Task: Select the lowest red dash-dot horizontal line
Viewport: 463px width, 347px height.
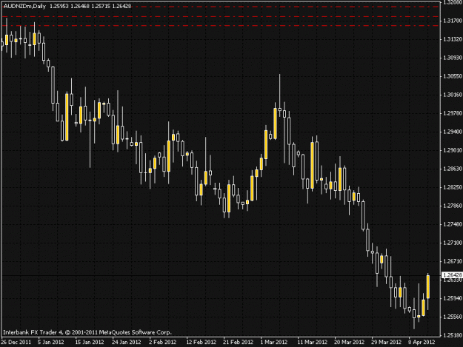Action: pos(221,26)
